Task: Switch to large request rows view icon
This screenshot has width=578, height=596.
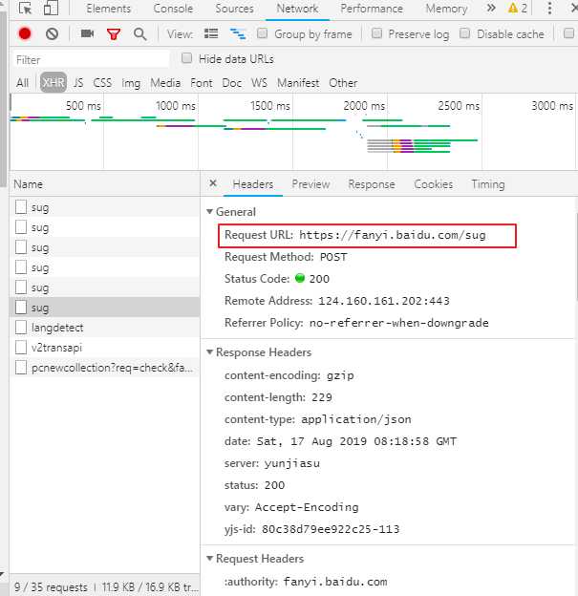Action: (211, 33)
